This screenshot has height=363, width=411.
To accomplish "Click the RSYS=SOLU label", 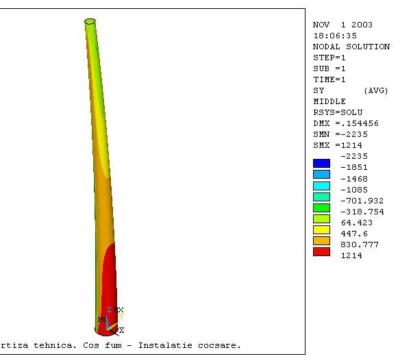I will (x=337, y=112).
